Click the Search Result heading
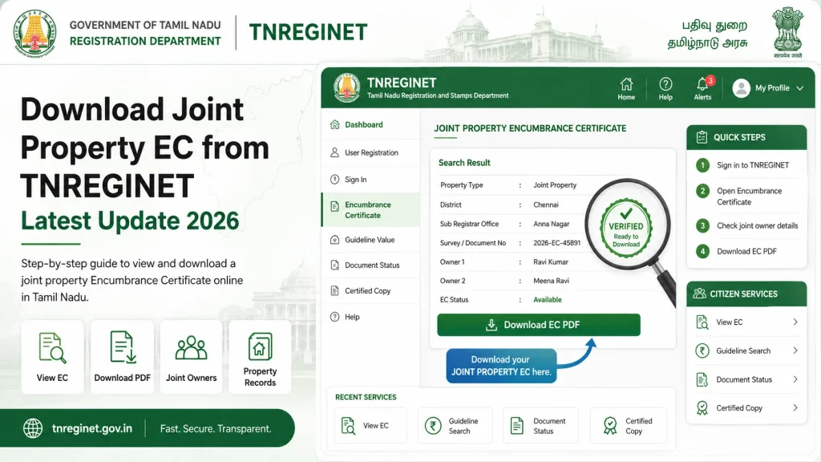The image size is (821, 462). (464, 163)
